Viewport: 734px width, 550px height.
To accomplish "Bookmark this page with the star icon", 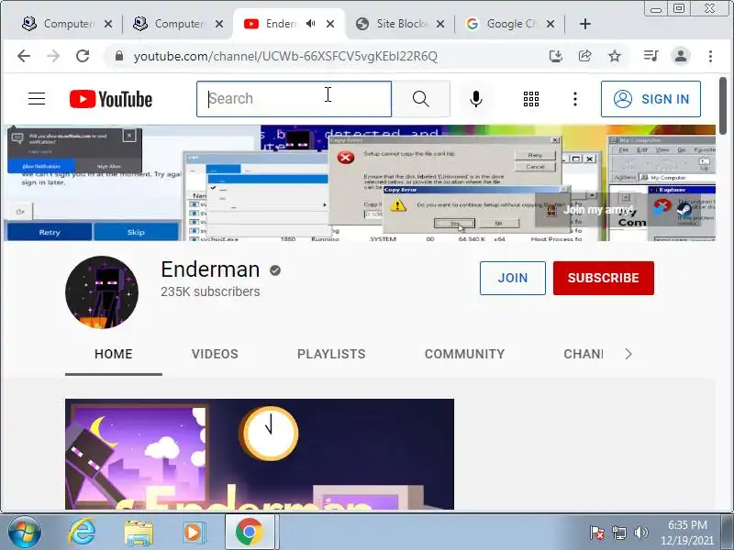I will (x=615, y=56).
